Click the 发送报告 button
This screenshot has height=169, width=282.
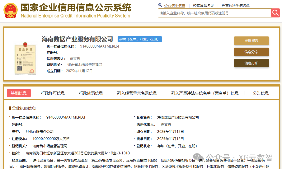251,41
